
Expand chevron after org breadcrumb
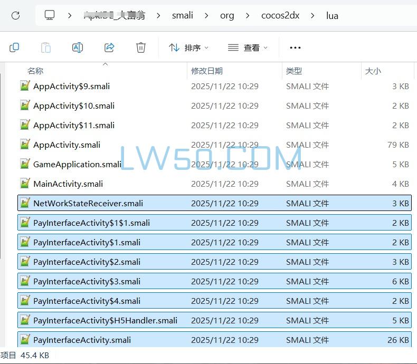click(x=248, y=16)
